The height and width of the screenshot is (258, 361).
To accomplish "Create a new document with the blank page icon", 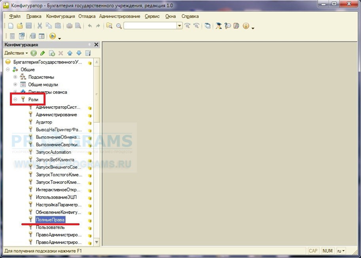I will pos(11,26).
